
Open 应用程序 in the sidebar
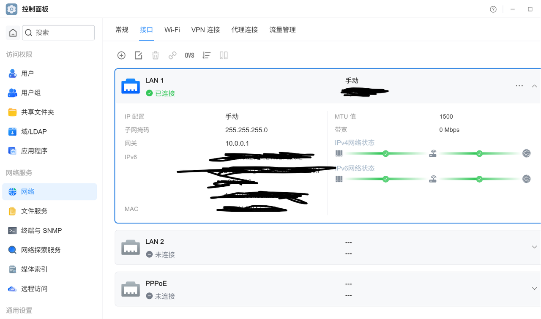coord(49,151)
